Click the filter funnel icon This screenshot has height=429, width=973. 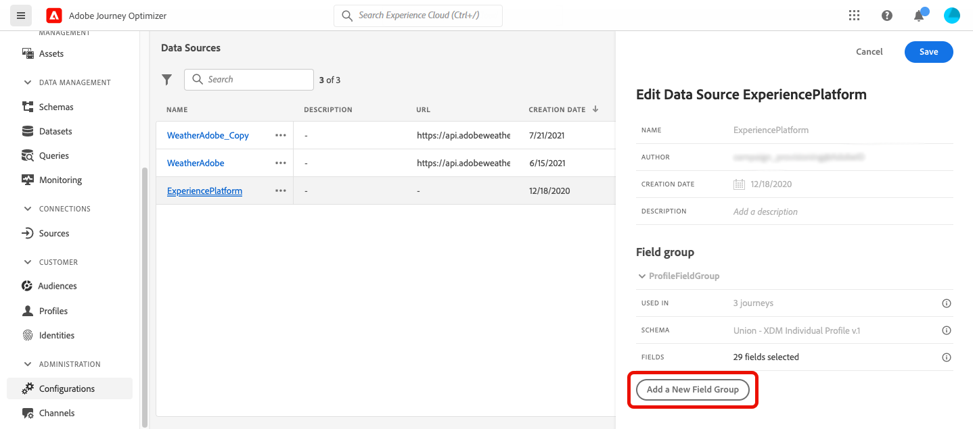pos(167,80)
